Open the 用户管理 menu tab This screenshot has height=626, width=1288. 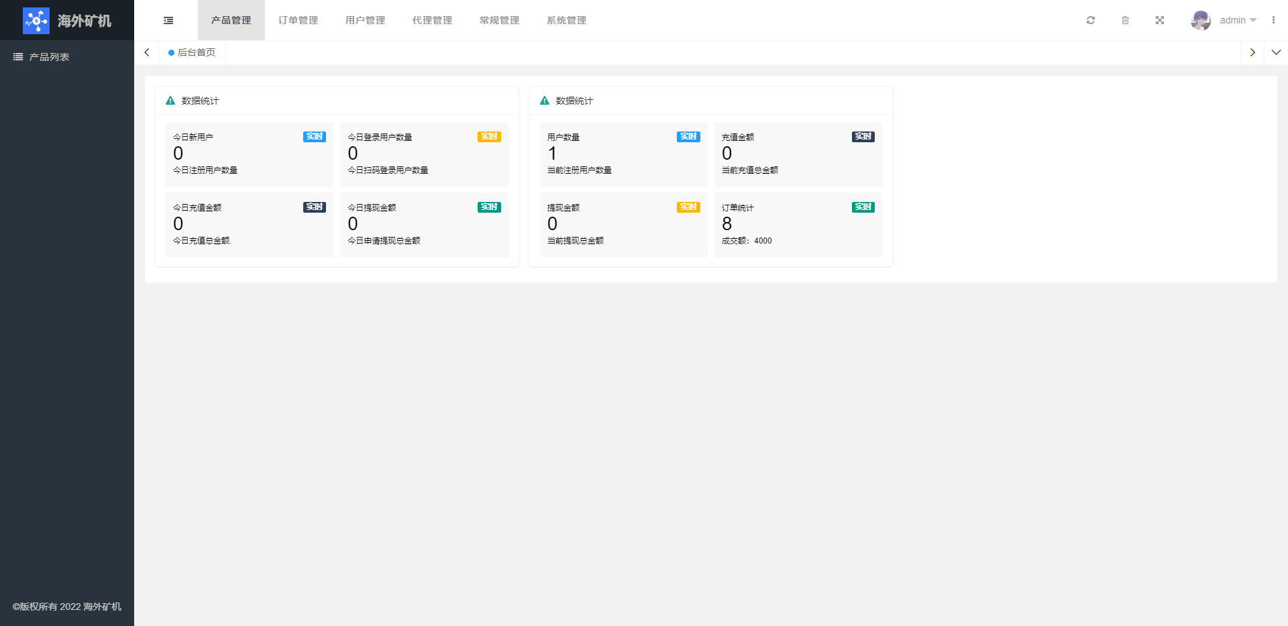coord(366,20)
